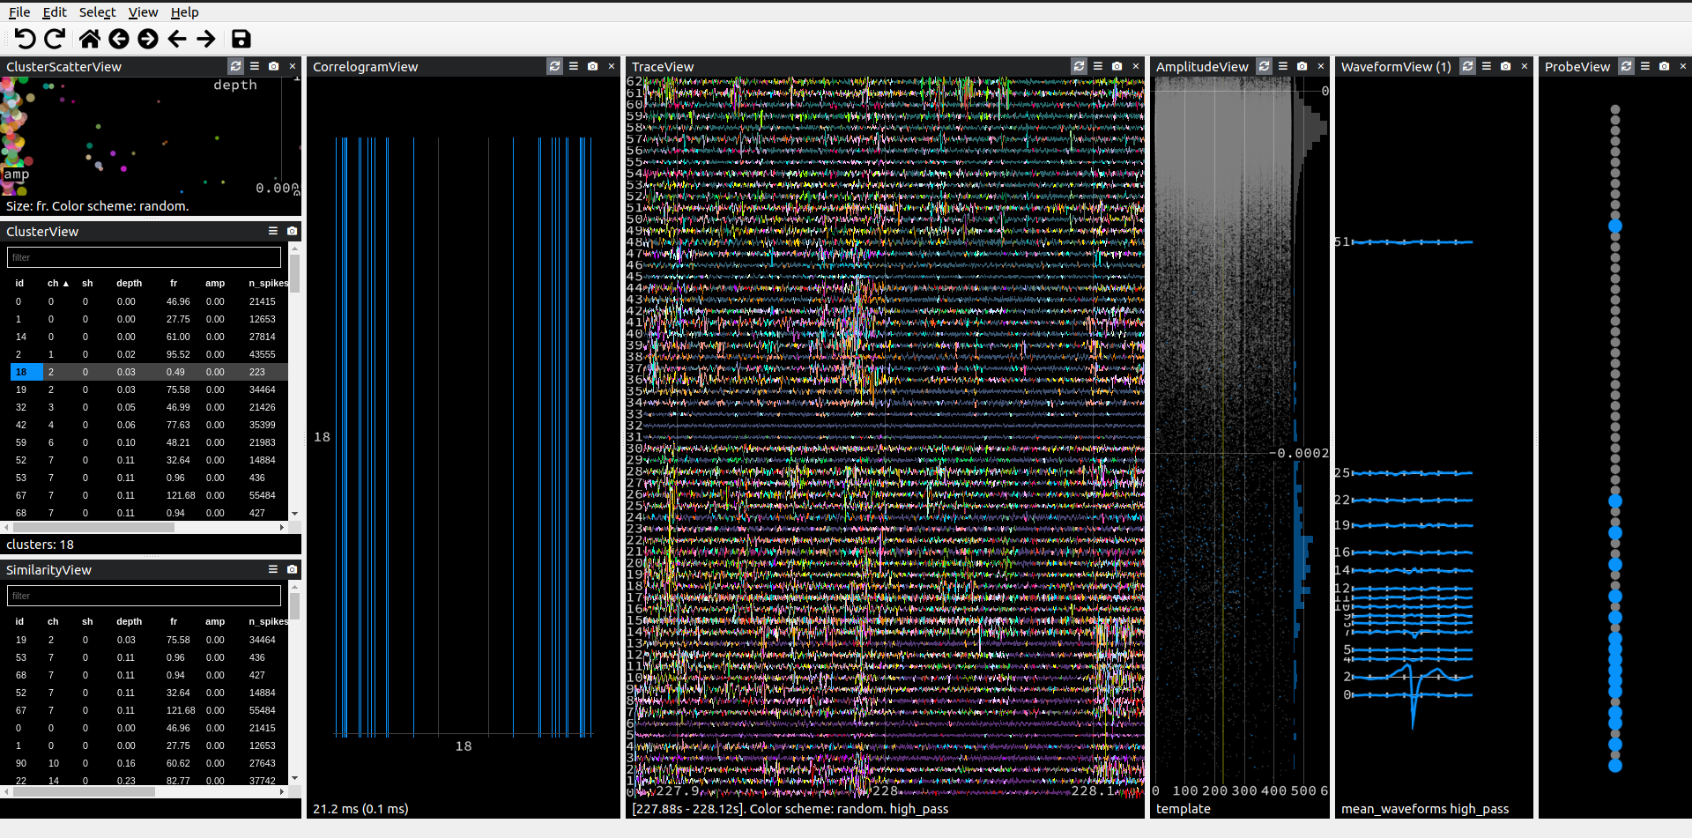Click the back navigation arrow icon

pos(177,39)
